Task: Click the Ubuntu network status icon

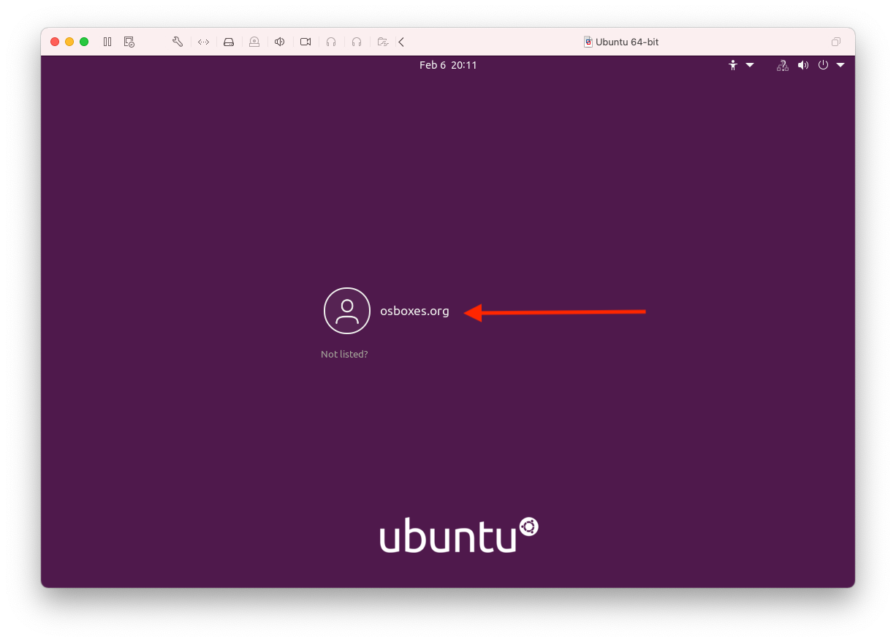Action: (782, 65)
